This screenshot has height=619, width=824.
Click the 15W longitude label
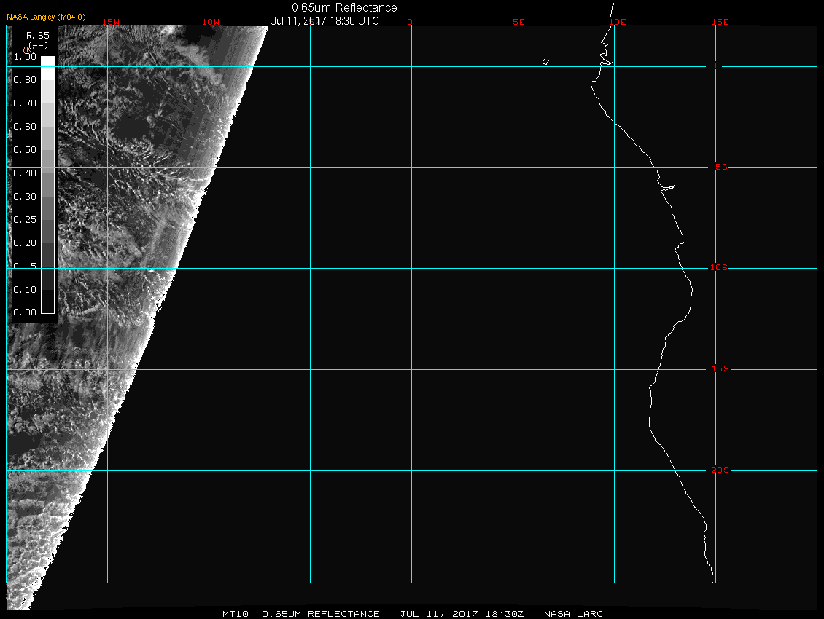point(111,22)
